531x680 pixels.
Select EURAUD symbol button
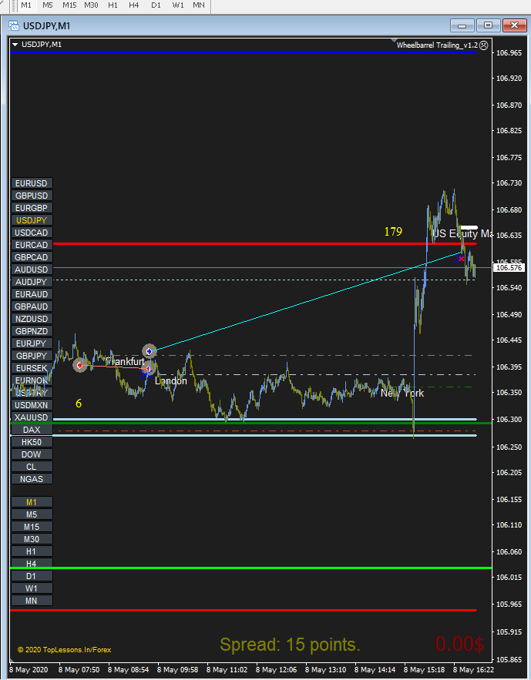[32, 294]
